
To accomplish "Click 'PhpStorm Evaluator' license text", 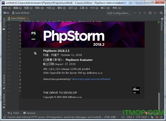I will pyautogui.click(x=79, y=60).
